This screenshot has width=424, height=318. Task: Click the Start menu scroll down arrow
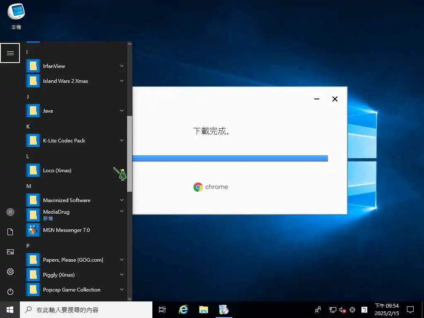coord(130,299)
